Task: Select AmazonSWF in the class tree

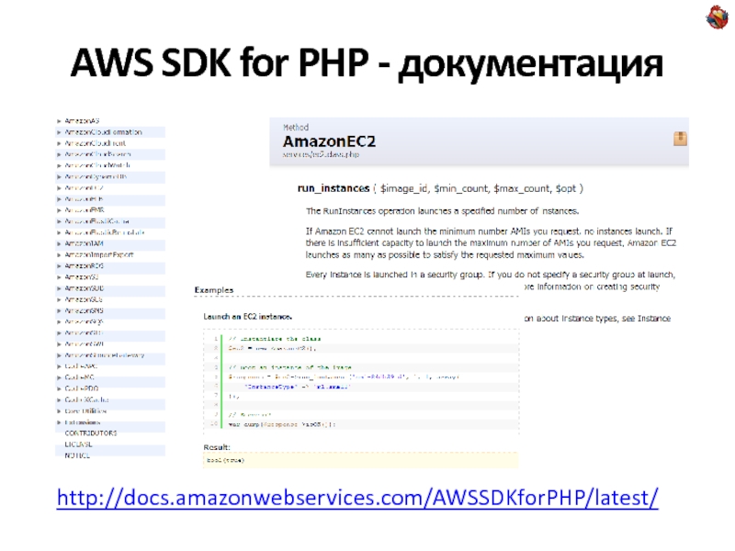Action: point(85,343)
